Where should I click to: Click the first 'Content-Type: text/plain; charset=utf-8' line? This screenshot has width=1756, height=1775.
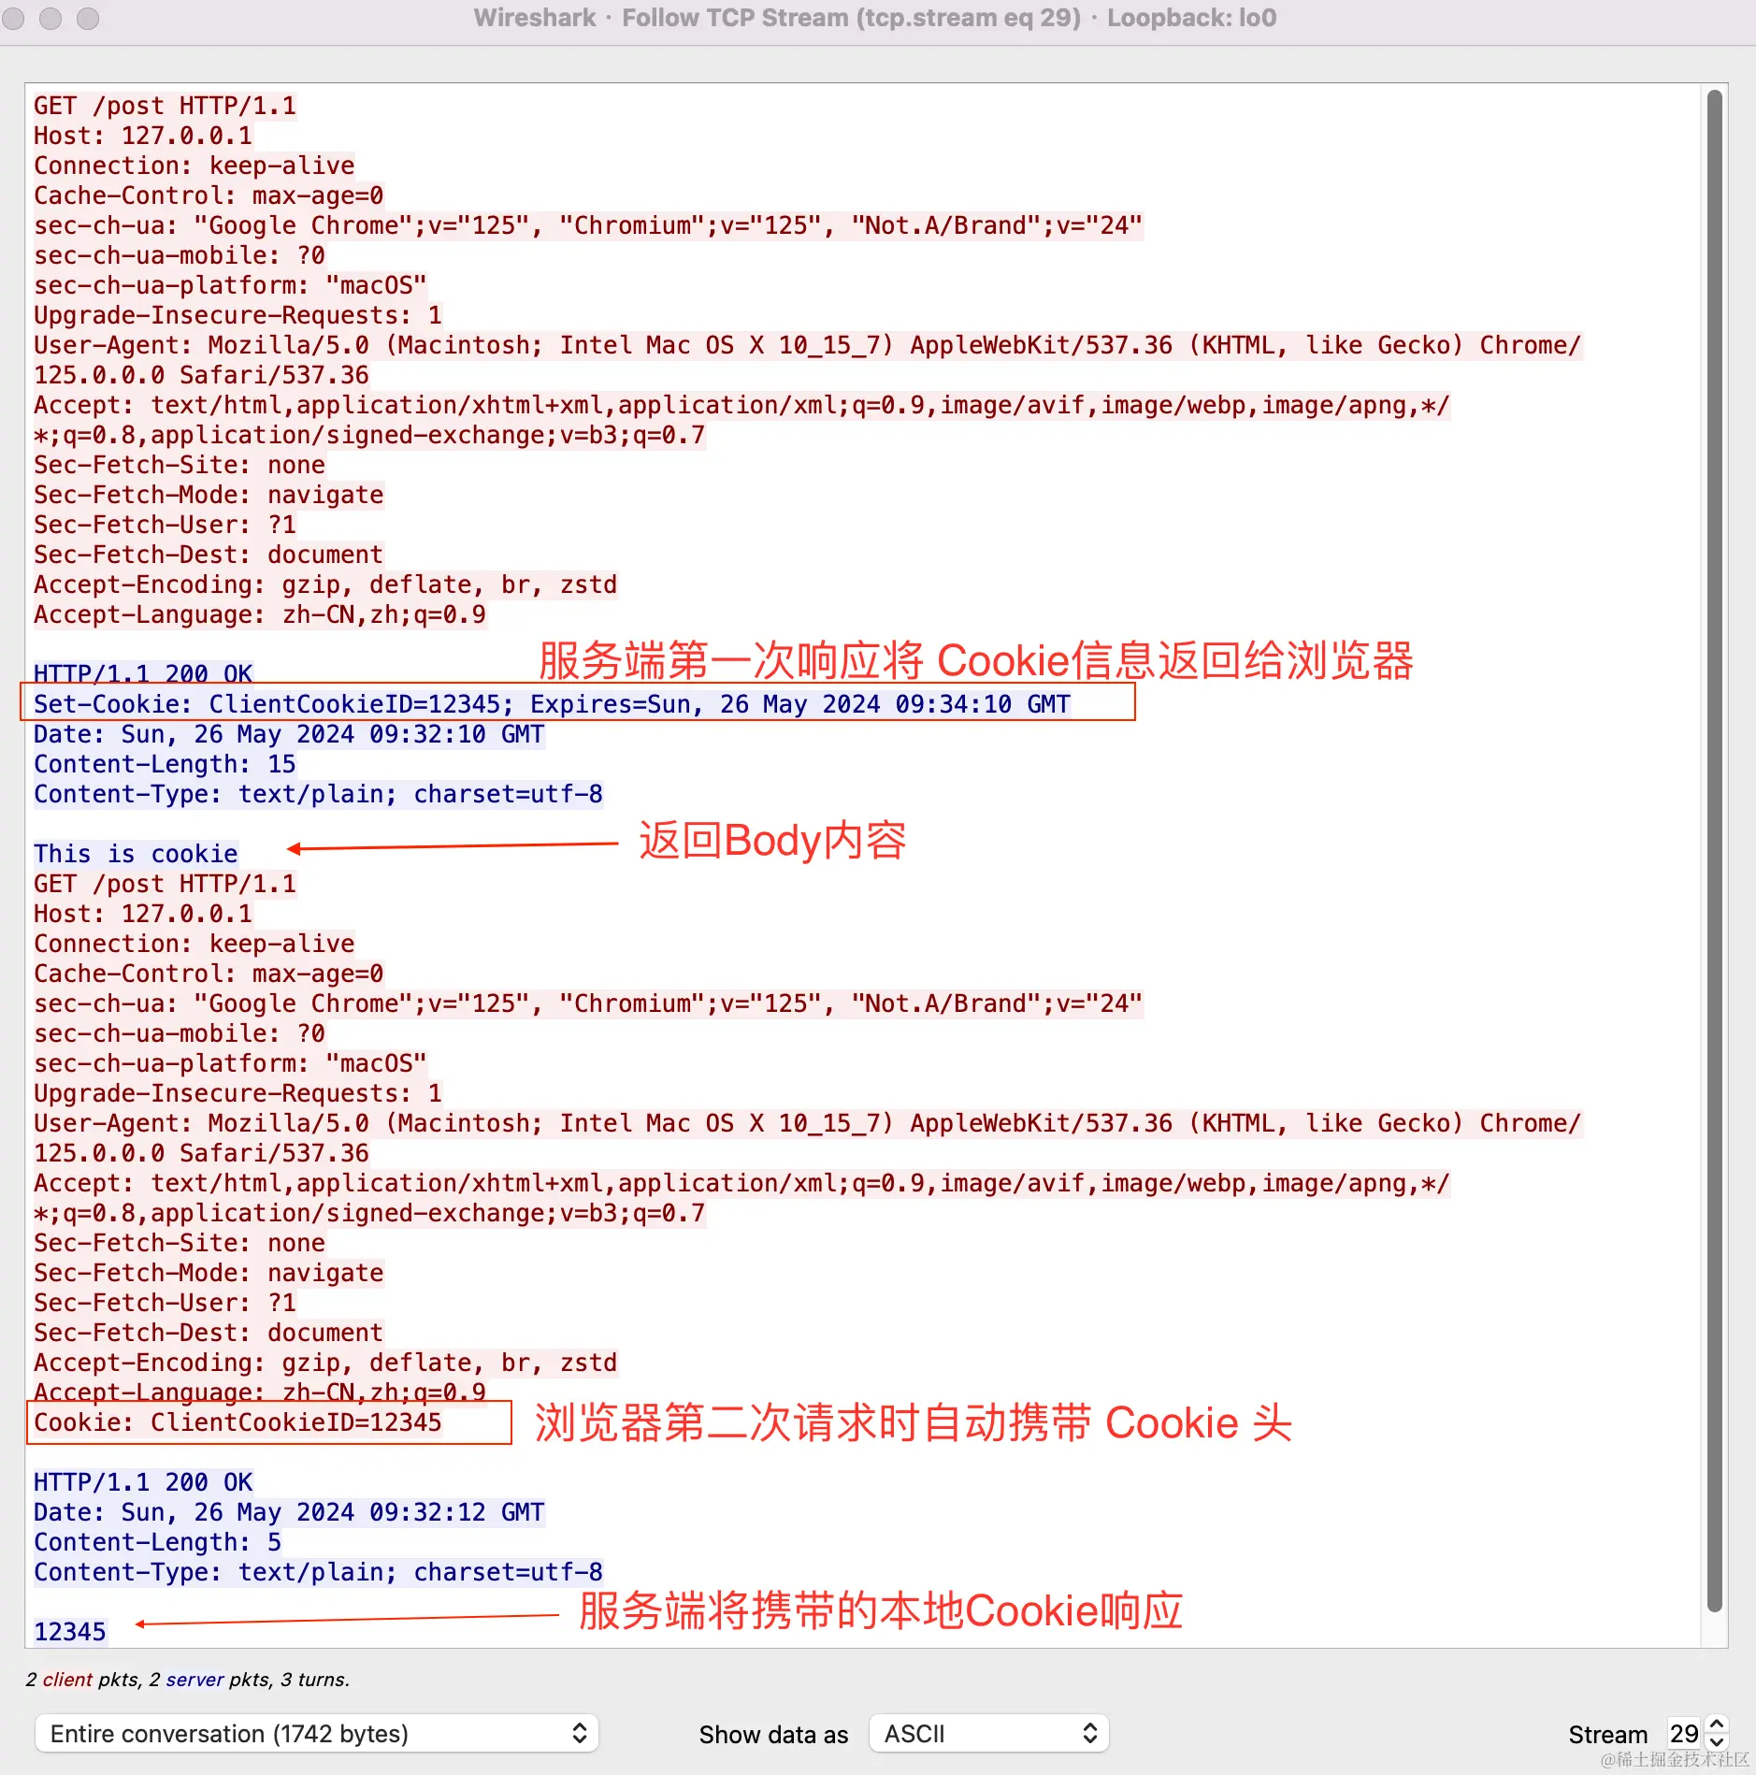(318, 794)
